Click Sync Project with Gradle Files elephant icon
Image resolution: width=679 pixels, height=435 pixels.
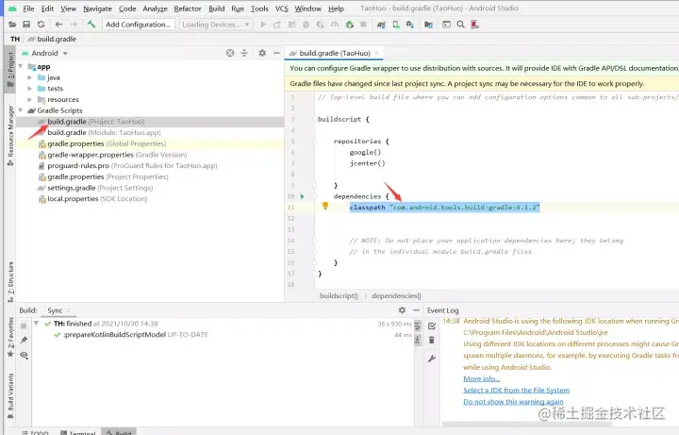(381, 25)
